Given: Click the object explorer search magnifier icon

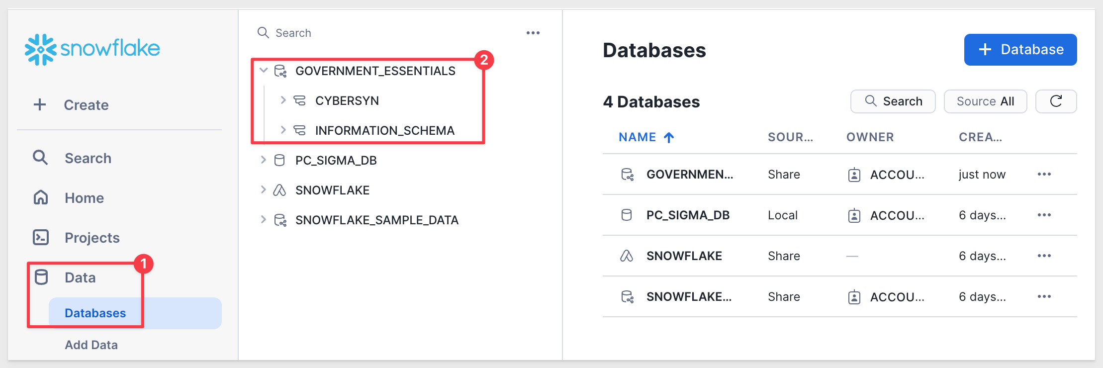Looking at the screenshot, I should tap(263, 33).
